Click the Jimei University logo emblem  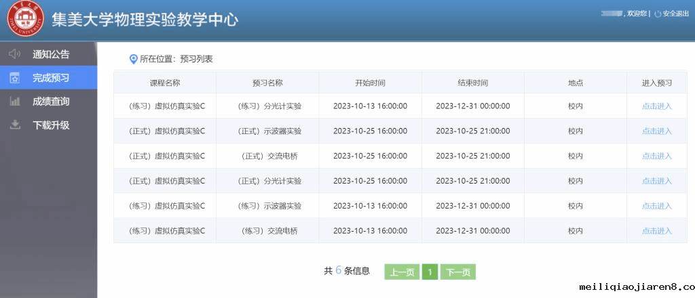tap(25, 20)
